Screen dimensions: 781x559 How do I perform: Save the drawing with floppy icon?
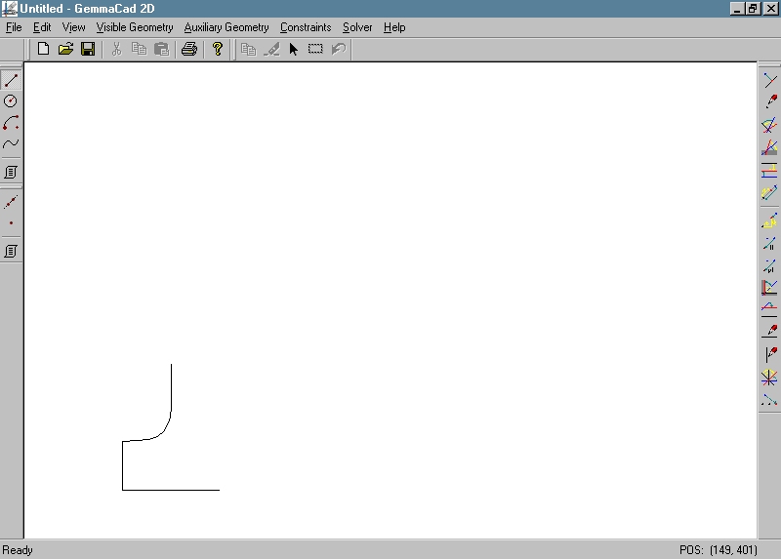click(x=88, y=49)
